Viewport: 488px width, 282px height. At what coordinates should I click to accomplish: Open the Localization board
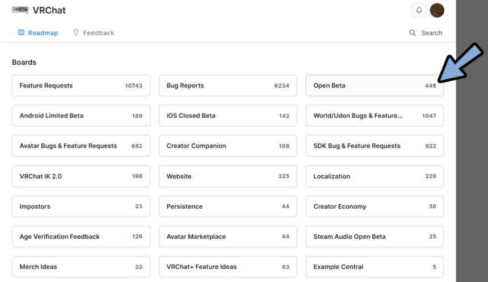(x=375, y=176)
